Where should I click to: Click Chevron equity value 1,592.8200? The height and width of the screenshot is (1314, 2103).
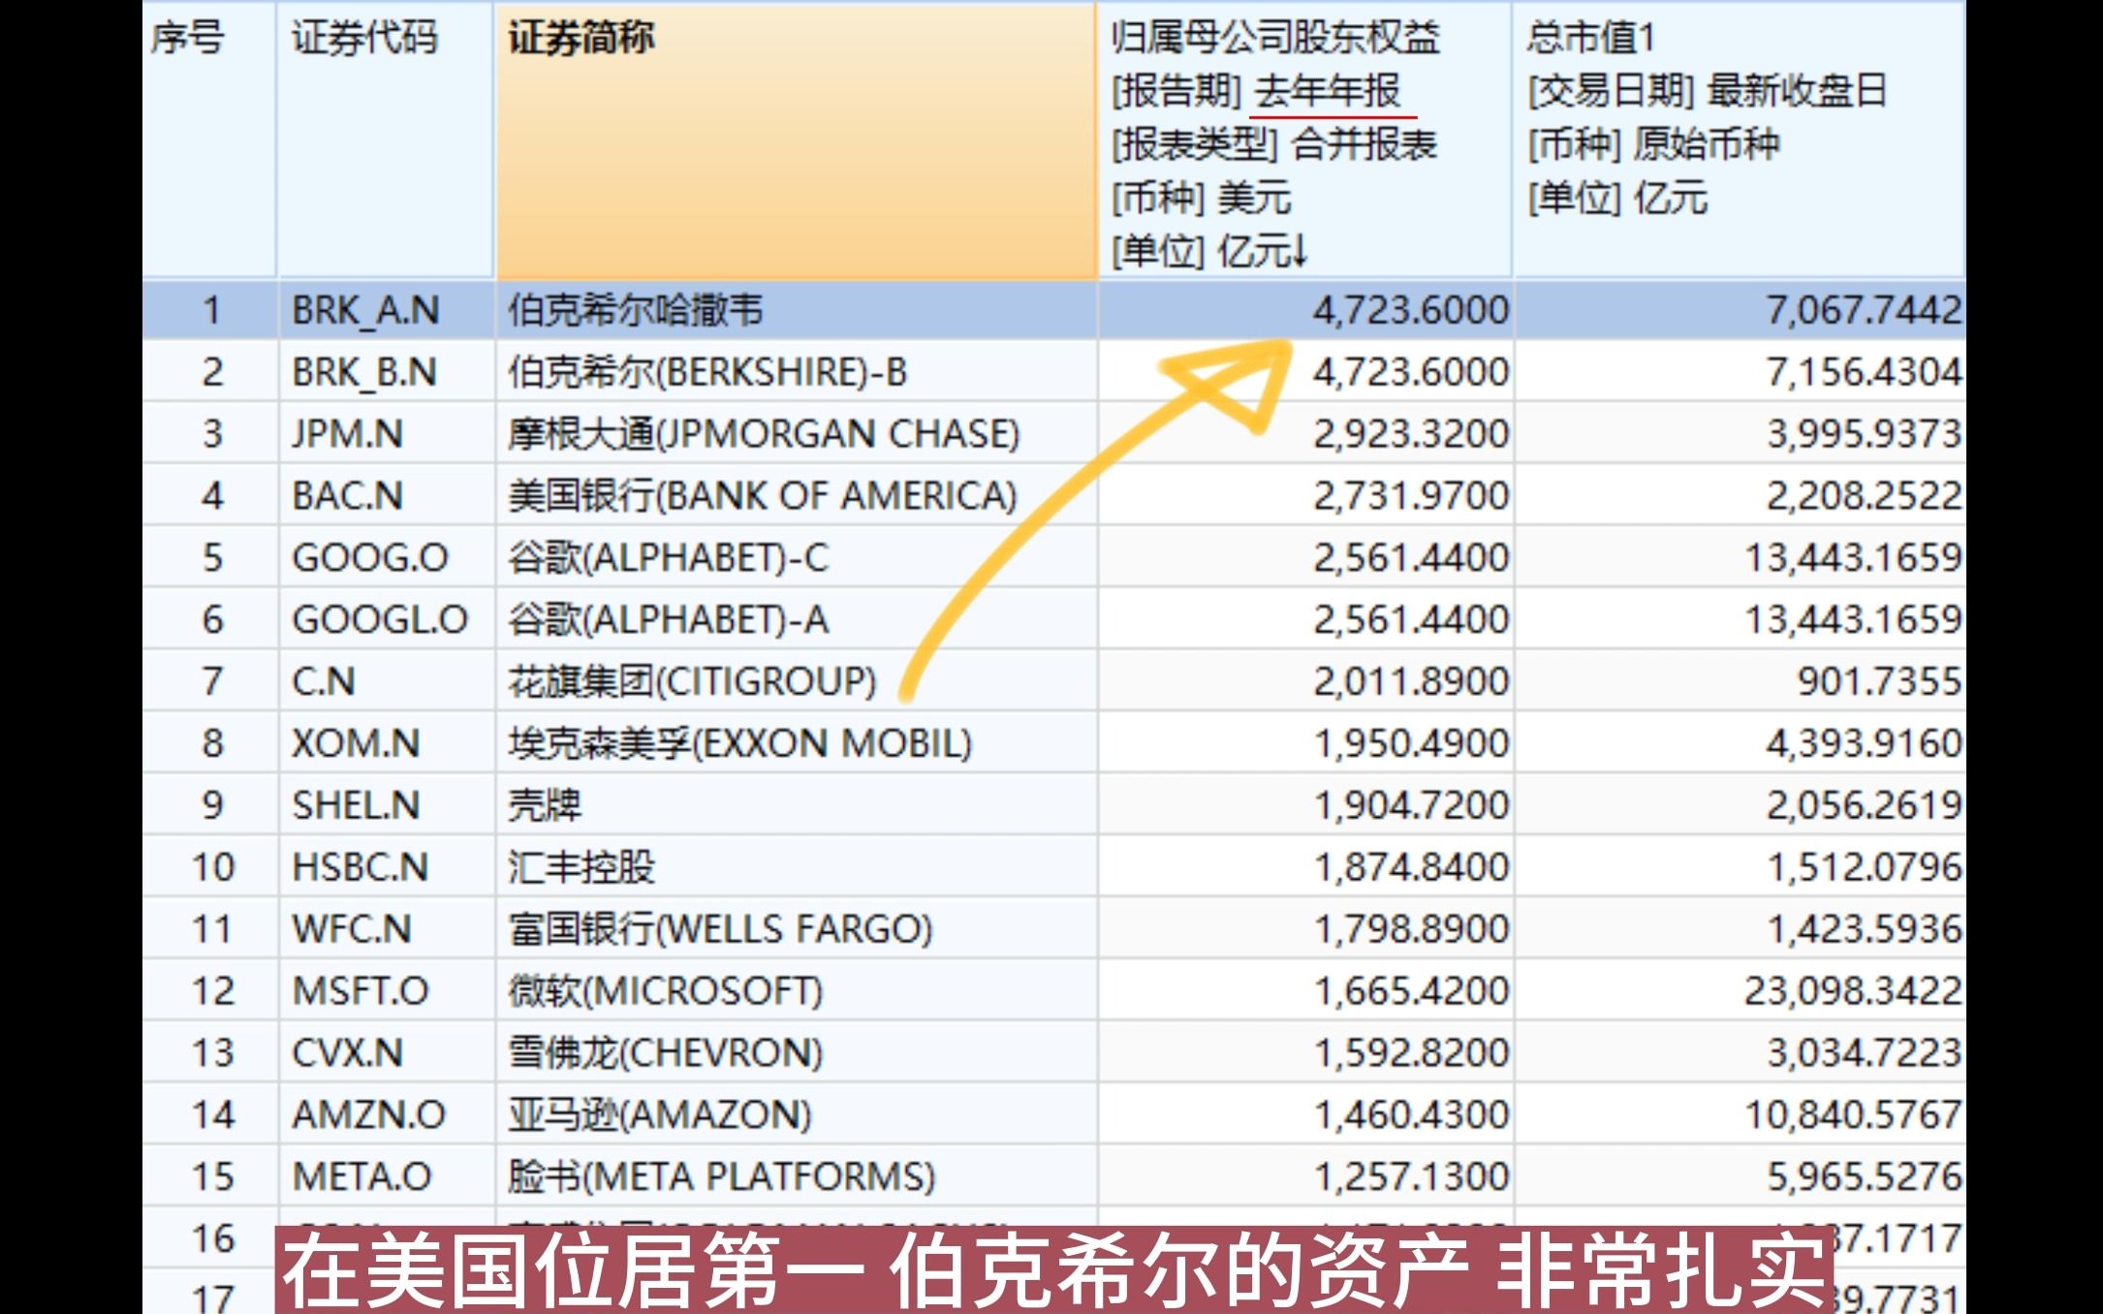(1411, 1053)
